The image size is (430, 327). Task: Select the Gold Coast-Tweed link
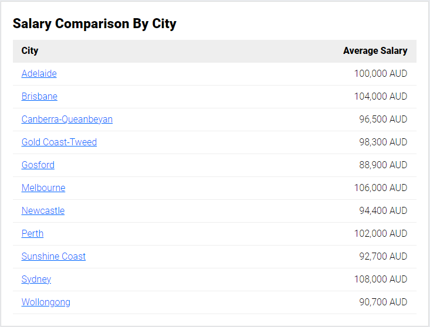59,142
